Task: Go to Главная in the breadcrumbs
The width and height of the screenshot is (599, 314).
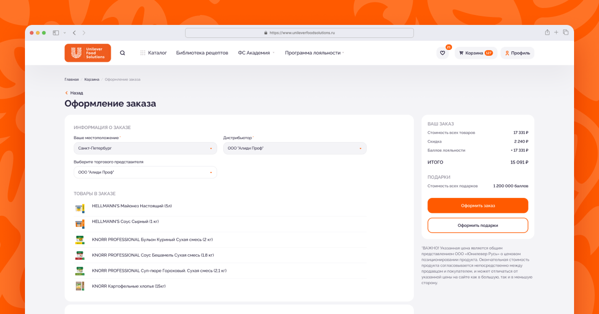Action: pyautogui.click(x=71, y=79)
